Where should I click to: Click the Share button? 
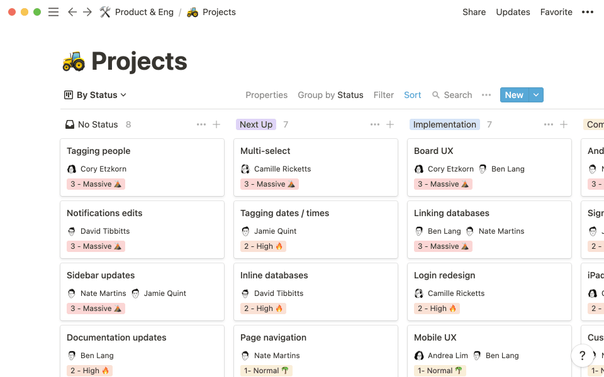(474, 11)
